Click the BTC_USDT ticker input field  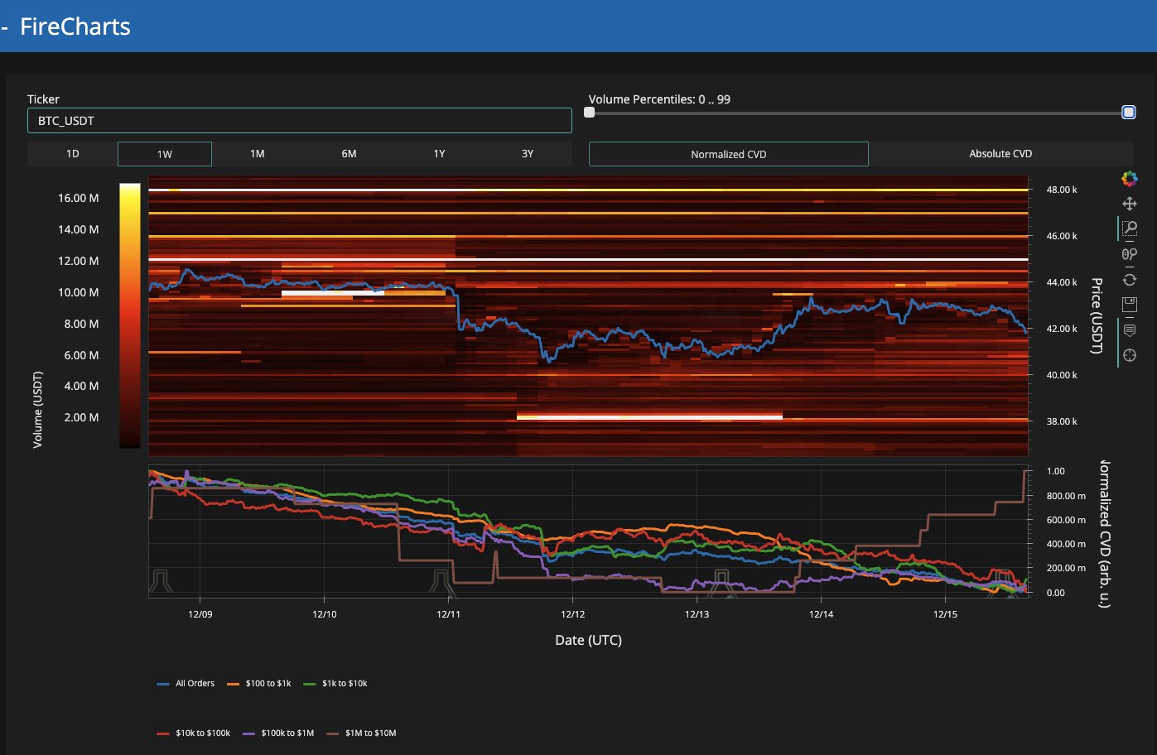coord(299,121)
